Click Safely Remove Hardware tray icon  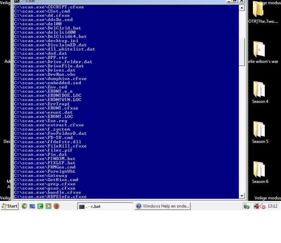click(246, 206)
